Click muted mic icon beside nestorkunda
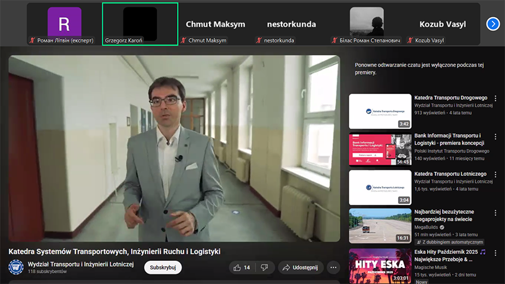Screen dimensions: 505x284 tap(259, 40)
